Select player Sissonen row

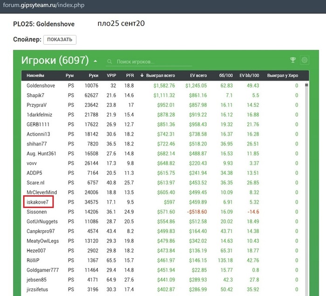[x=163, y=212]
